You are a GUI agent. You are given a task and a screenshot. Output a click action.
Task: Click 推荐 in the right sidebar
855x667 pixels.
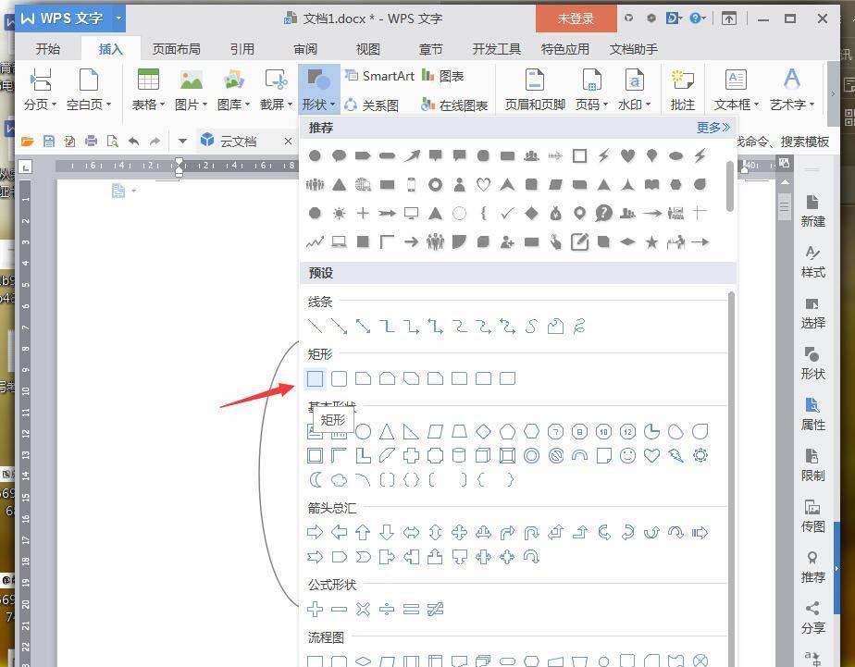tap(812, 567)
